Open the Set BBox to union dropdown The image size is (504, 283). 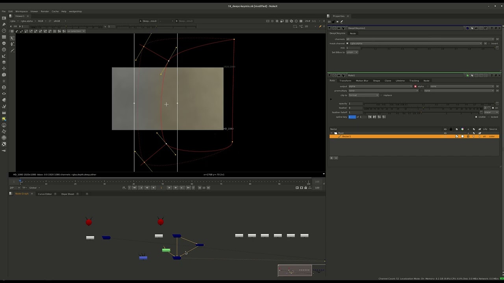(352, 52)
